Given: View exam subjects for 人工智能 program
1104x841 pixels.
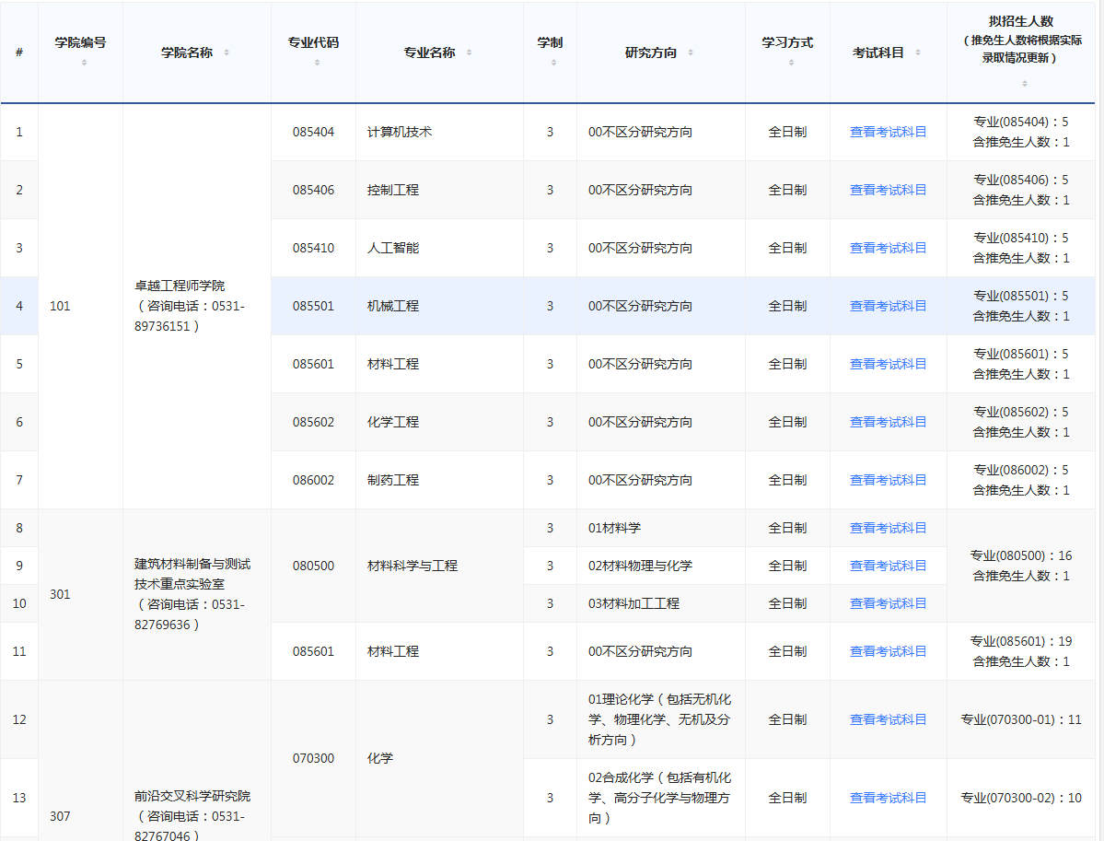Looking at the screenshot, I should (x=888, y=247).
